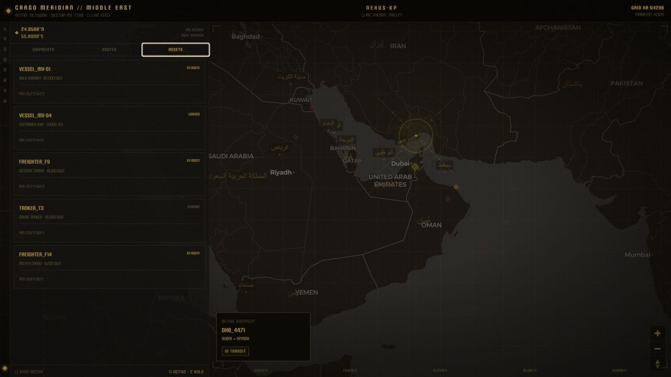671x377 pixels.
Task: Expand the TANKER_T3 asset entry
Action: point(110,220)
